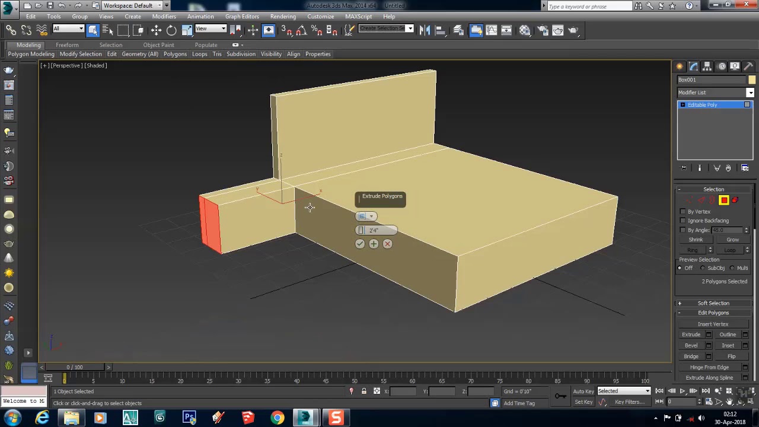This screenshot has height=427, width=759.
Task: Open the Rendering menu
Action: tap(283, 17)
